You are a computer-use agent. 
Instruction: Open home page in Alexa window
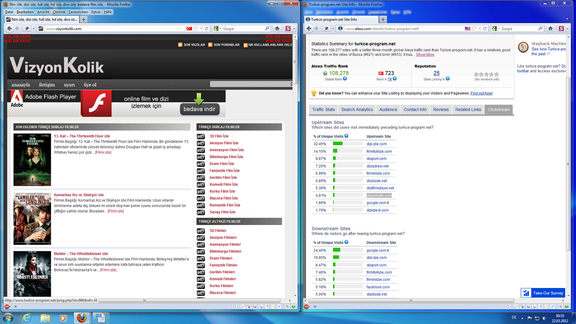coord(550,28)
